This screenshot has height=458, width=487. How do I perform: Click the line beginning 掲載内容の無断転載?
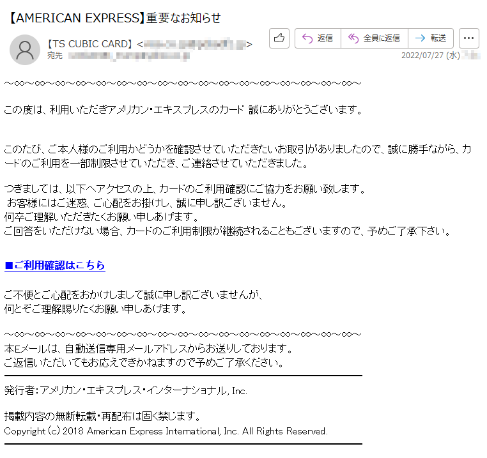103,416
